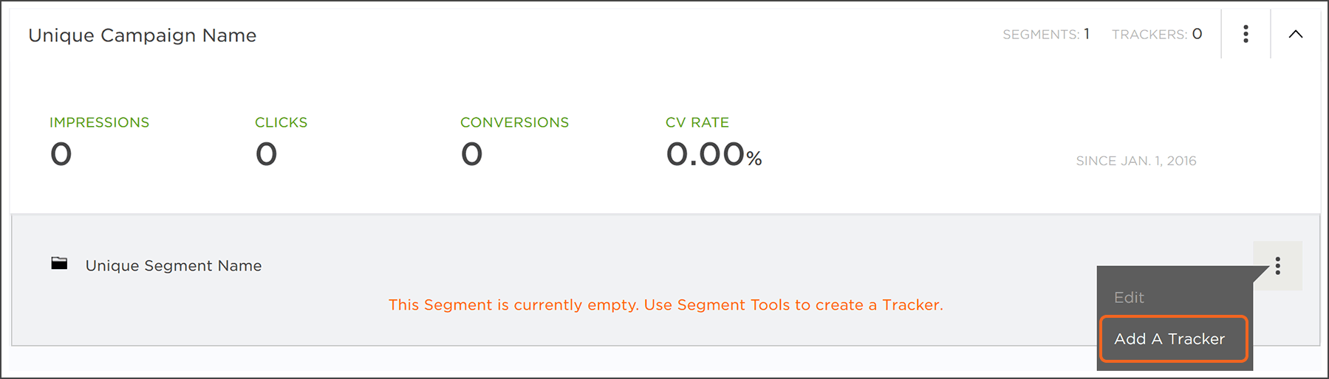Click the CONVERSIONS metric label

pyautogui.click(x=514, y=122)
